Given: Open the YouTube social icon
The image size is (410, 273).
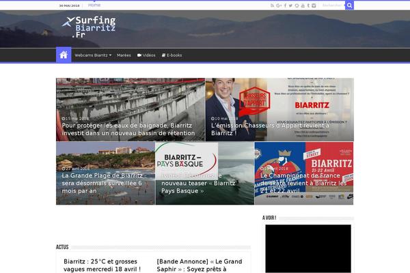Looking at the screenshot, I should pyautogui.click(x=303, y=5).
